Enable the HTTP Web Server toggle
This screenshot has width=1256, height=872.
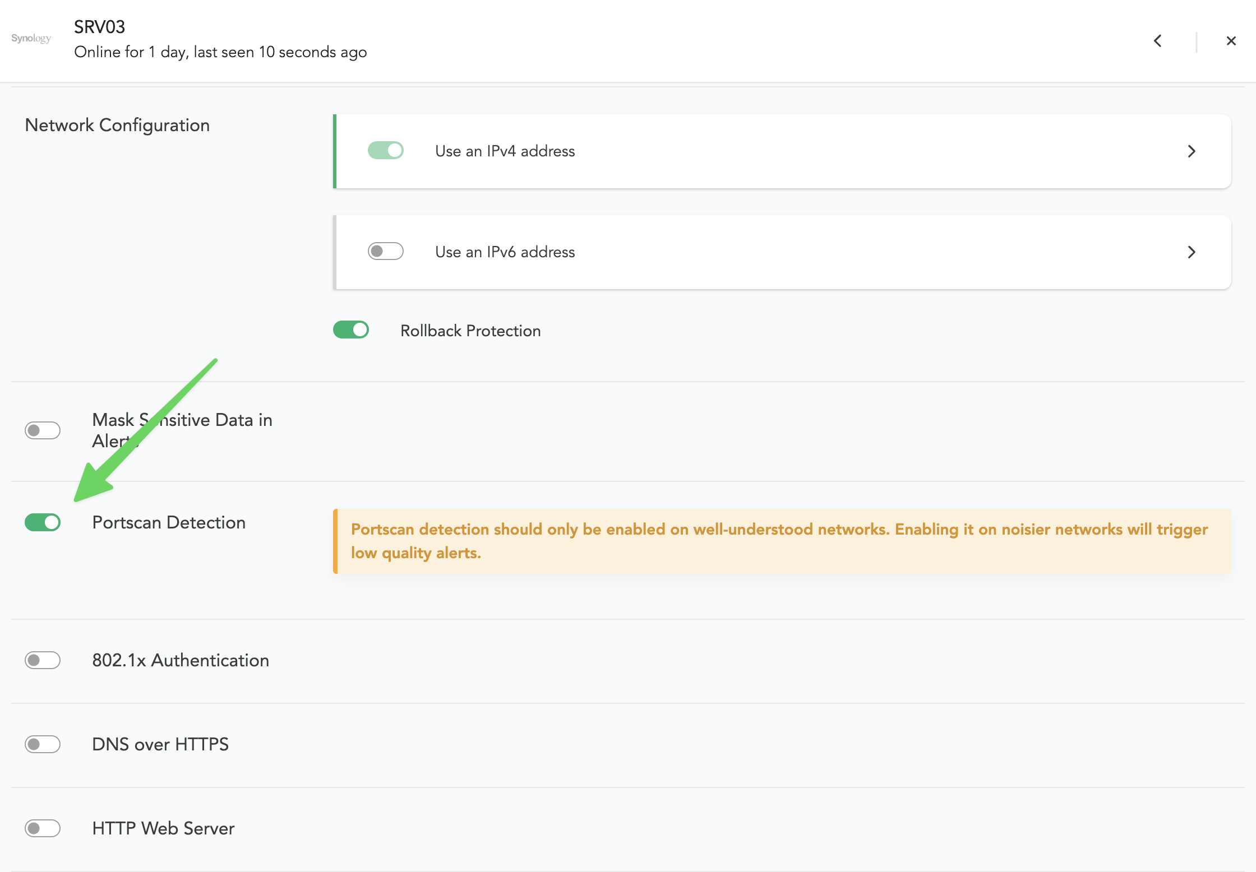43,828
